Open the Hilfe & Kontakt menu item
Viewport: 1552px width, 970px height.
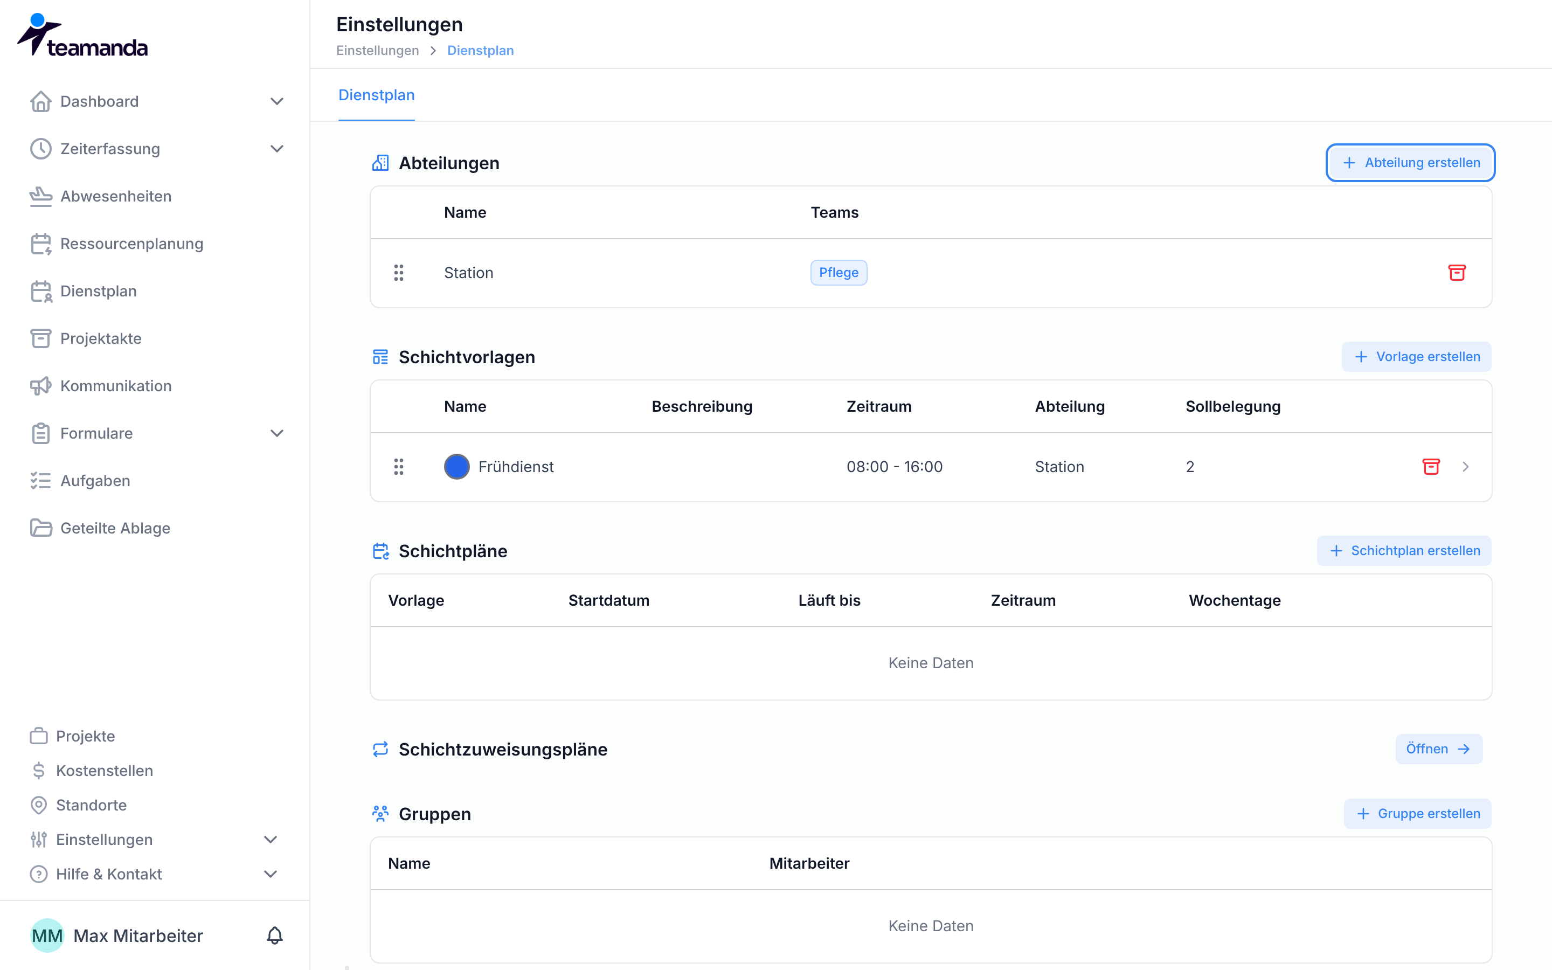pos(108,875)
